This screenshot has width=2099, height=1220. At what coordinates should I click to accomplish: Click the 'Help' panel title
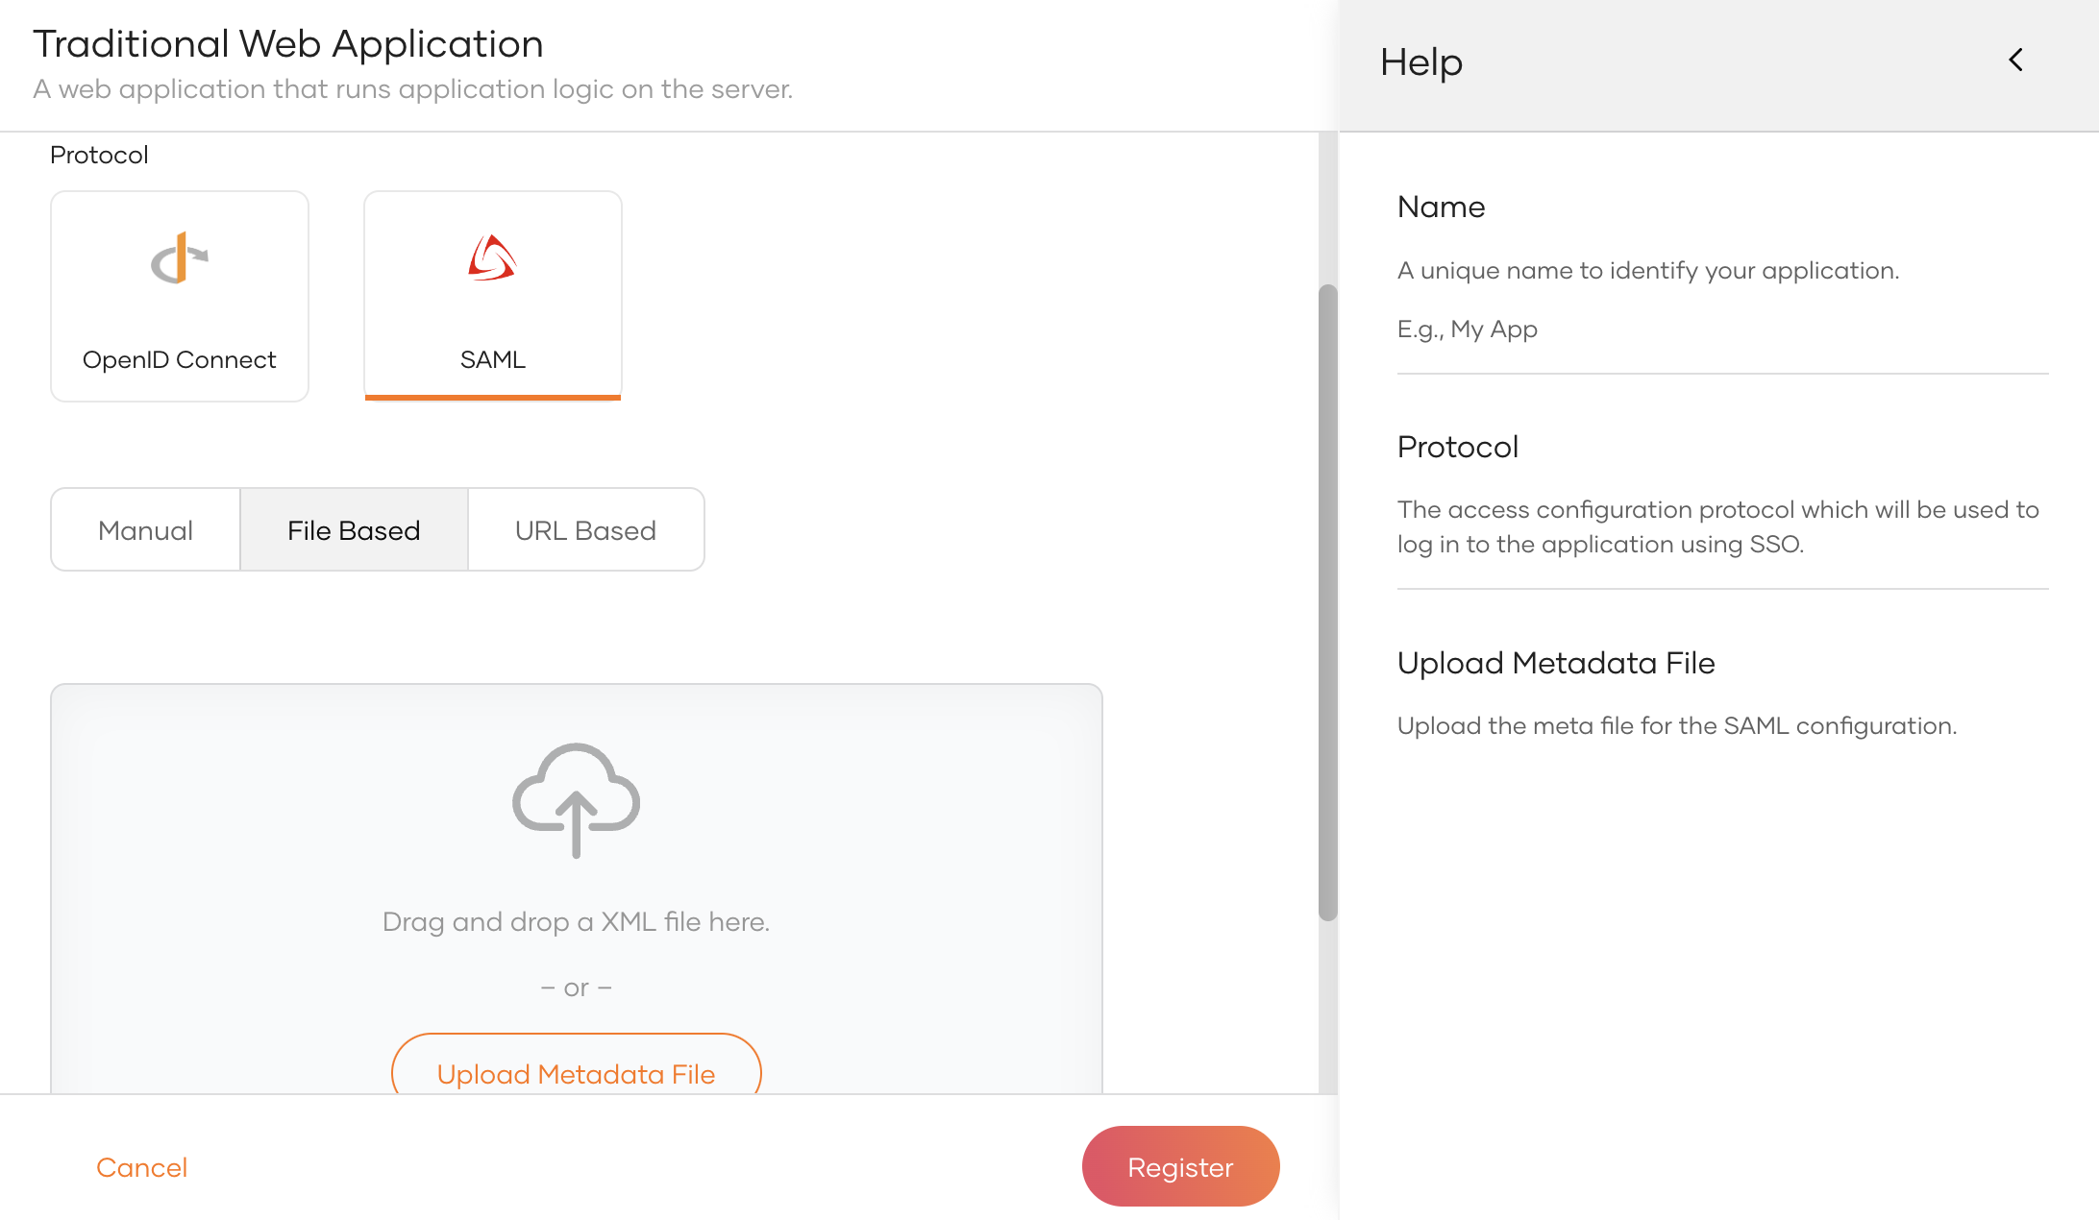(x=1421, y=61)
